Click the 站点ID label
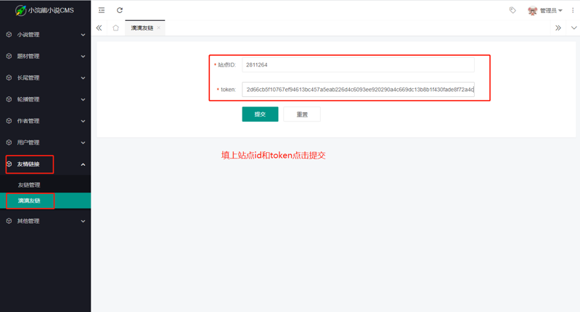This screenshot has height=312, width=580. point(226,65)
